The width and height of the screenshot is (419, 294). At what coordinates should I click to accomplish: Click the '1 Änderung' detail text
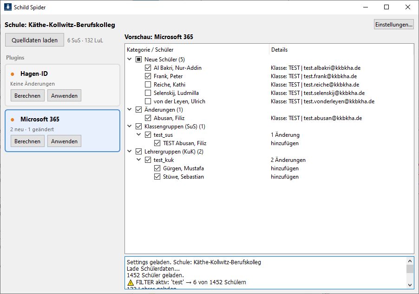[285, 135]
